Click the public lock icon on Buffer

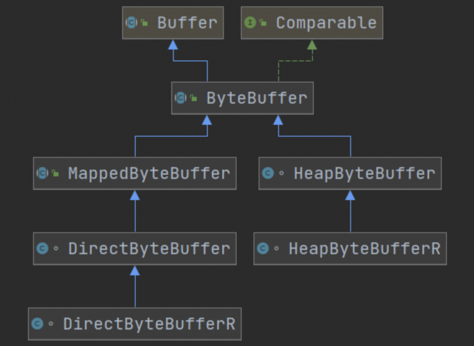144,23
